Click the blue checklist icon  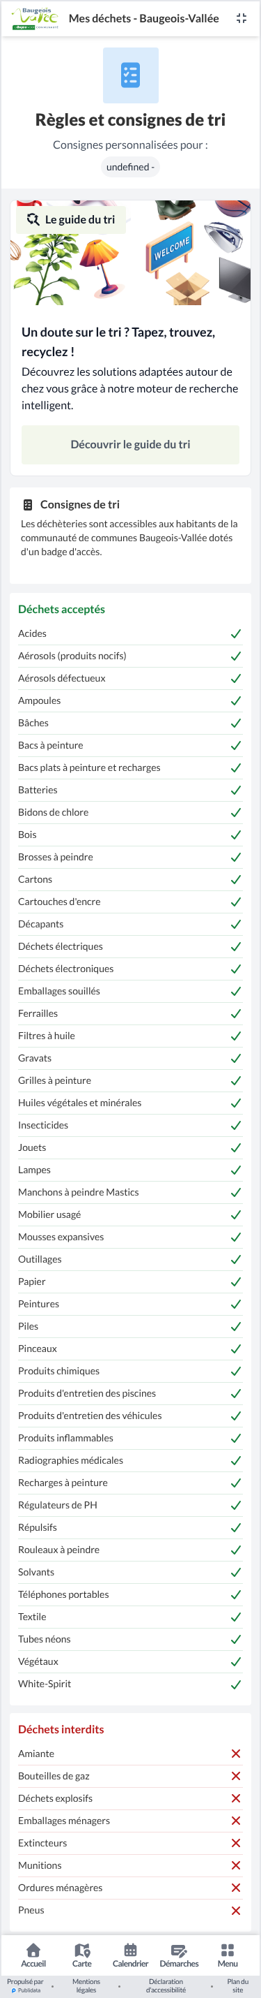click(x=131, y=75)
